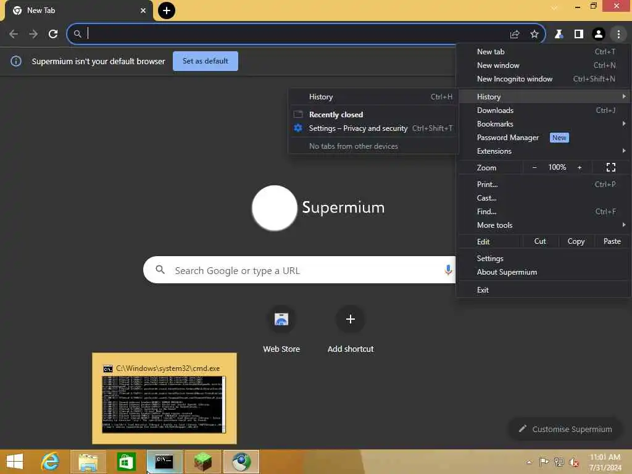Select Cast... from menu
632x474 pixels.
pos(544,198)
